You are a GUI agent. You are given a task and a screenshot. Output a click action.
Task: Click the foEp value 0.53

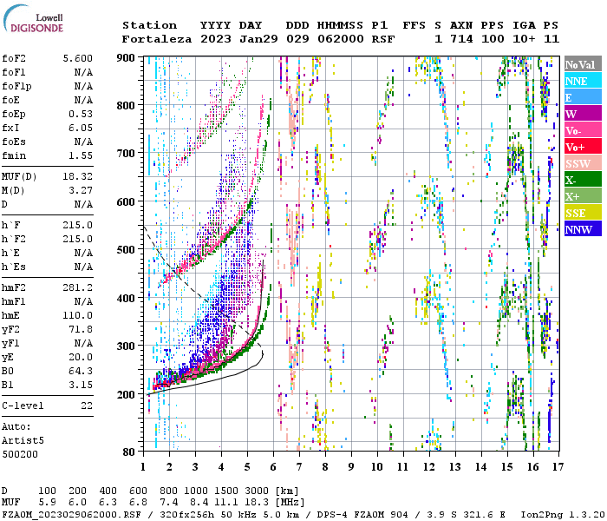click(81, 114)
